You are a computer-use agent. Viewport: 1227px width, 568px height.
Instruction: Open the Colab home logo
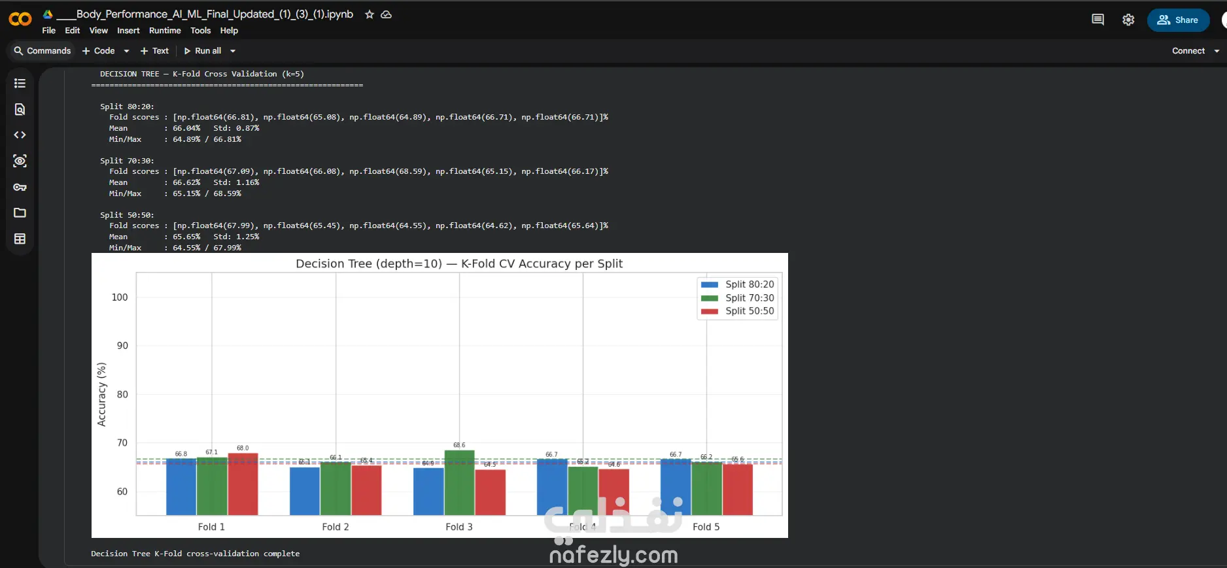pos(20,20)
